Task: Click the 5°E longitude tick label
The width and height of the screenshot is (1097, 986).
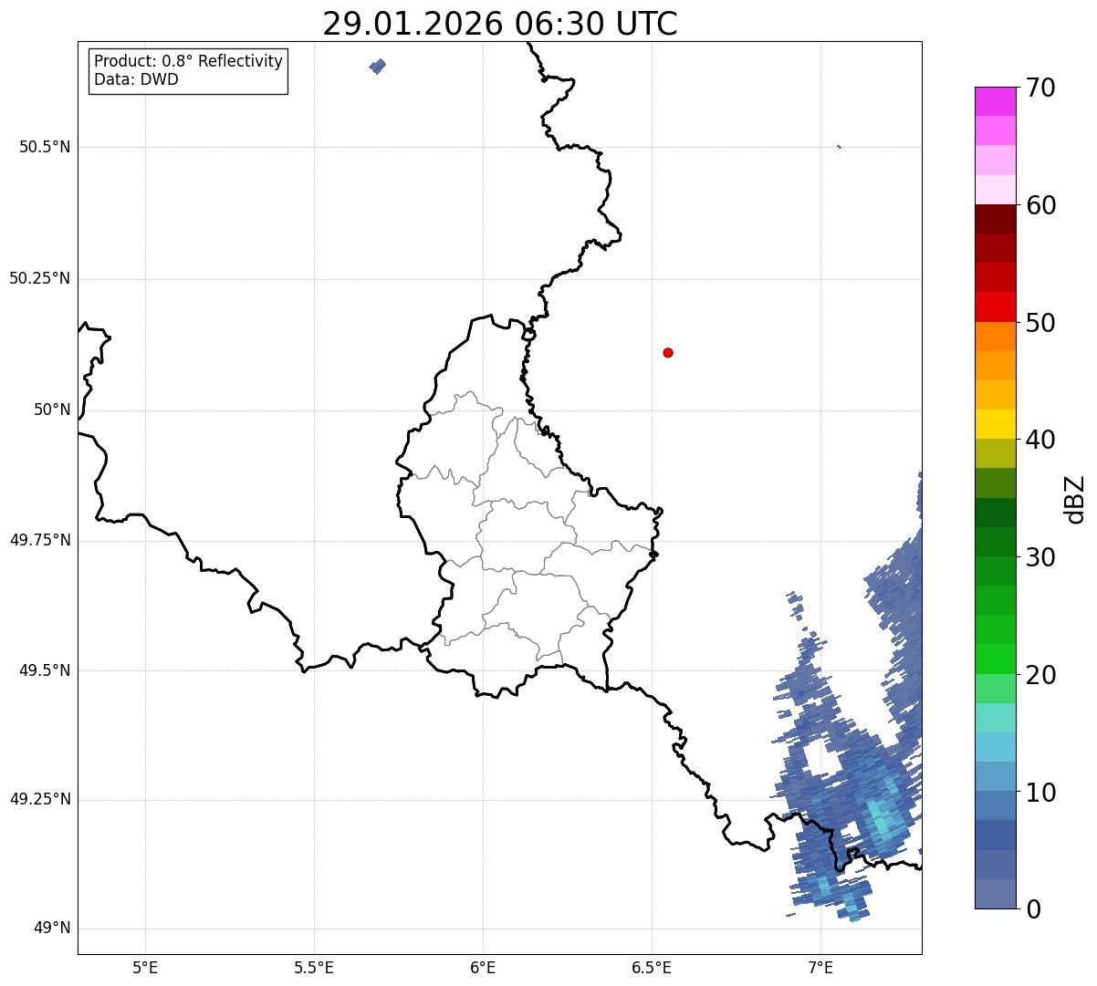Action: 145,967
